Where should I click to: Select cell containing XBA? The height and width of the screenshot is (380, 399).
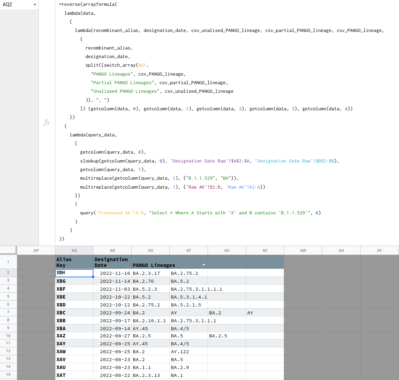pyautogui.click(x=74, y=328)
